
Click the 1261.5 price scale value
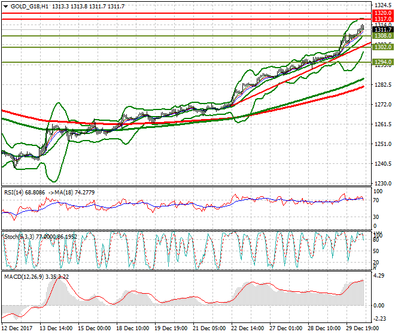(383, 124)
